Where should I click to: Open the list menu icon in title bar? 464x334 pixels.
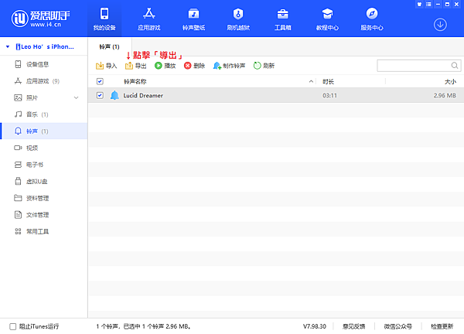point(428,4)
